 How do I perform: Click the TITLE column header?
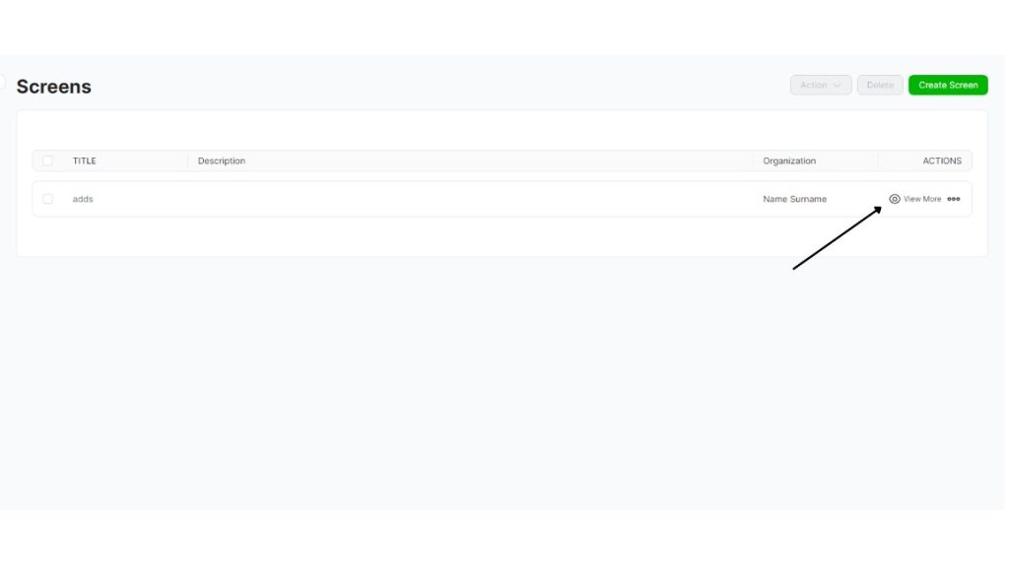[85, 160]
